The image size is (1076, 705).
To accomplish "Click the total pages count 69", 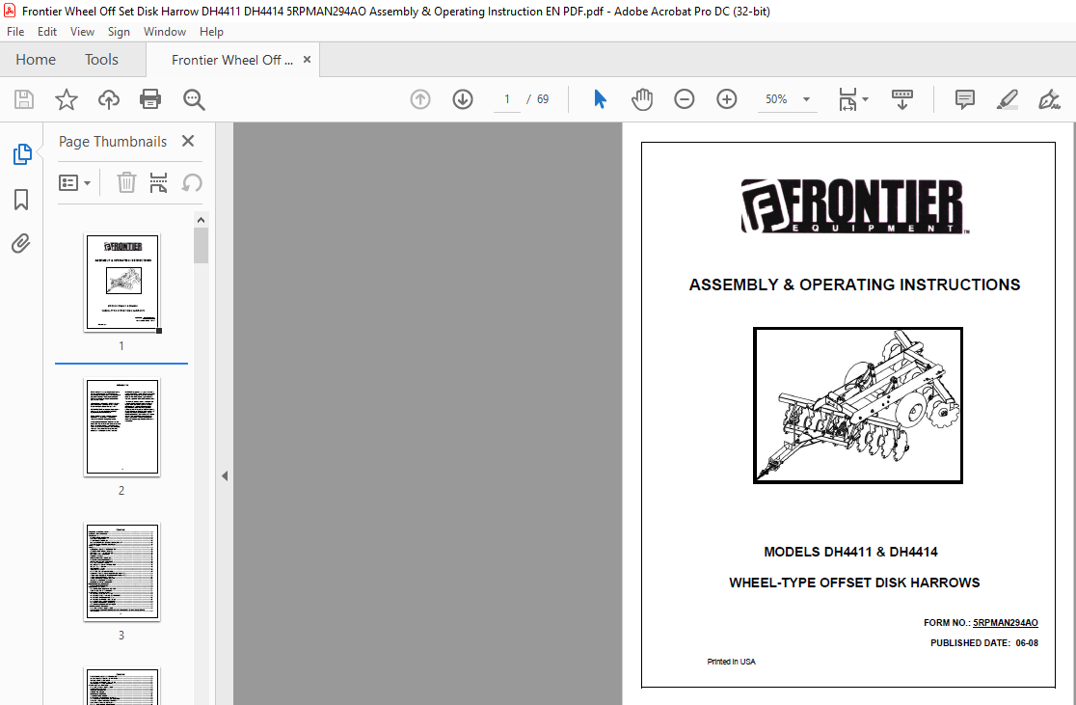I will click(x=543, y=99).
